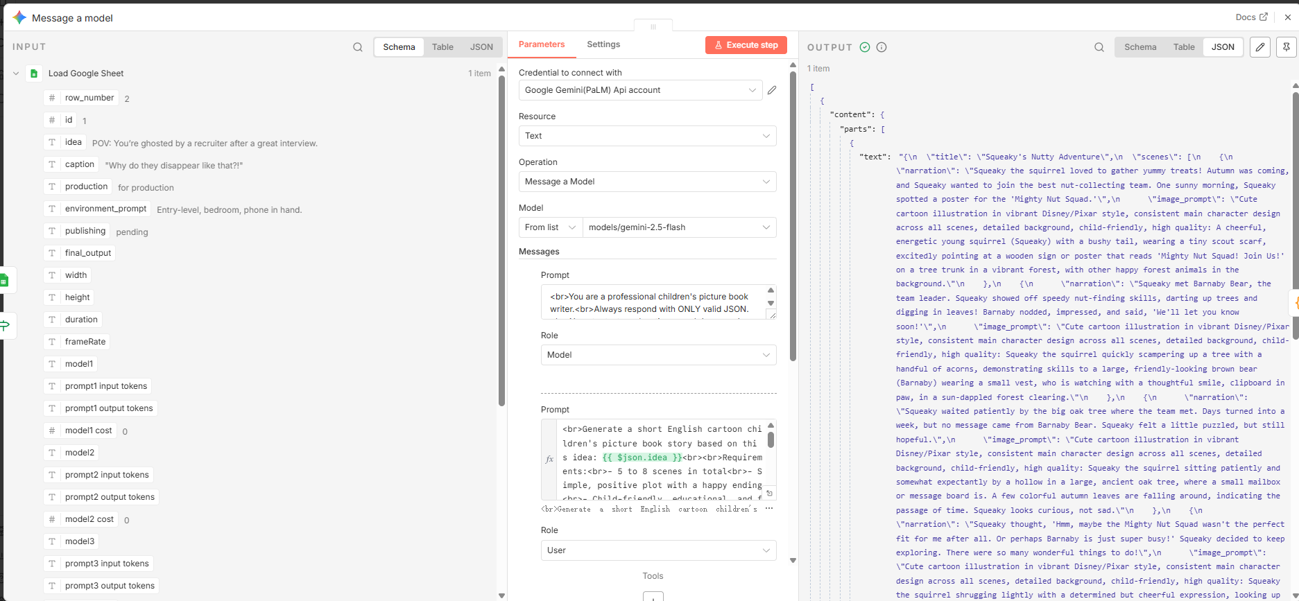
Task: Click the Execute step button
Action: [746, 45]
